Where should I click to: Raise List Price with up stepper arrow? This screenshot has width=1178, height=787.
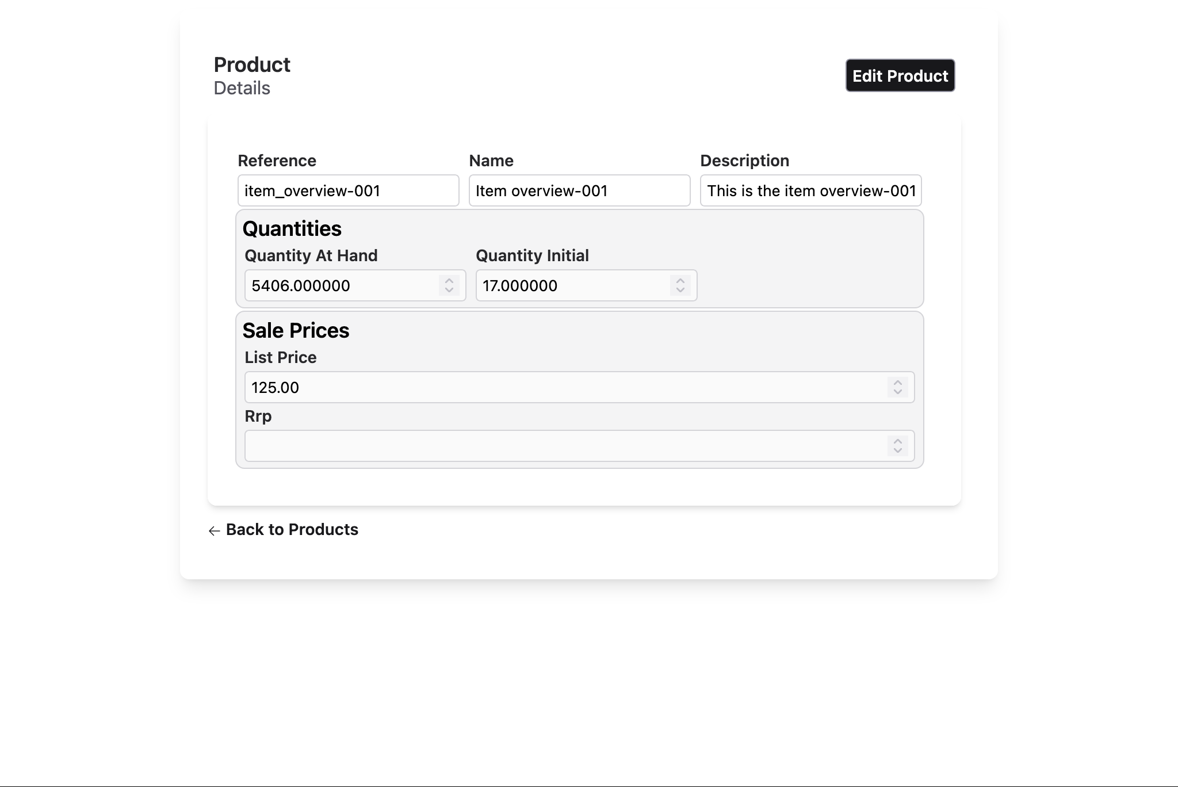[897, 383]
